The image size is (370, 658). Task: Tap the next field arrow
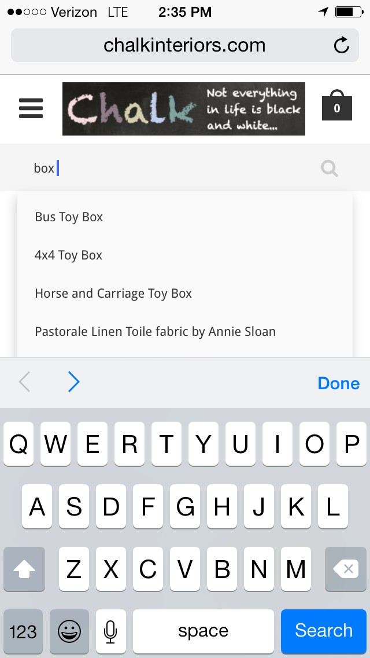pos(73,382)
